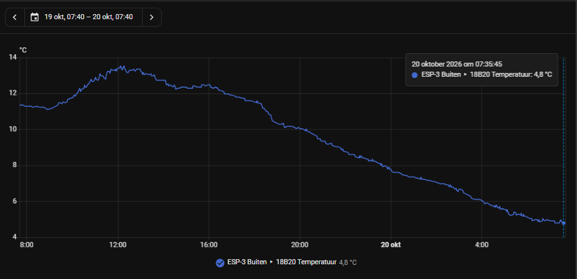The image size is (577, 279).
Task: Click the 4:00 x-axis label
Action: pyautogui.click(x=482, y=245)
